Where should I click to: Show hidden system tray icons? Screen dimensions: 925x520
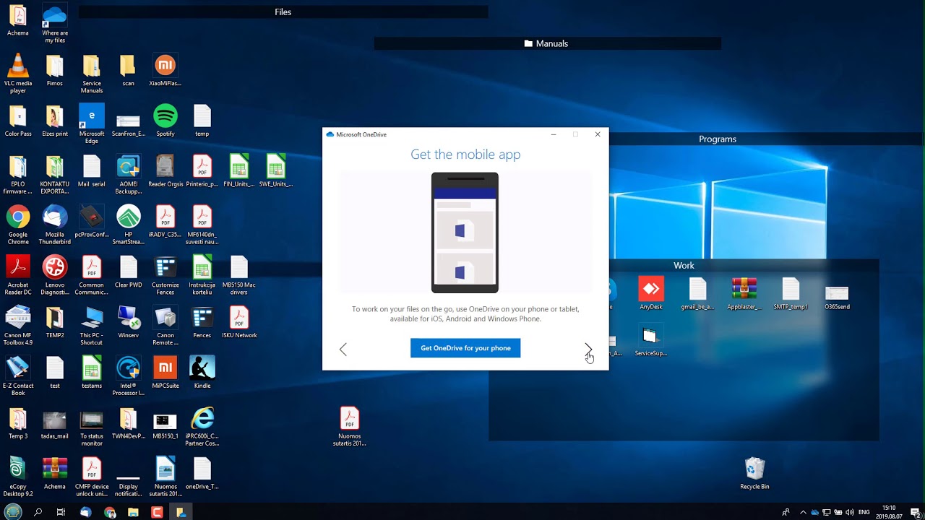tap(802, 512)
